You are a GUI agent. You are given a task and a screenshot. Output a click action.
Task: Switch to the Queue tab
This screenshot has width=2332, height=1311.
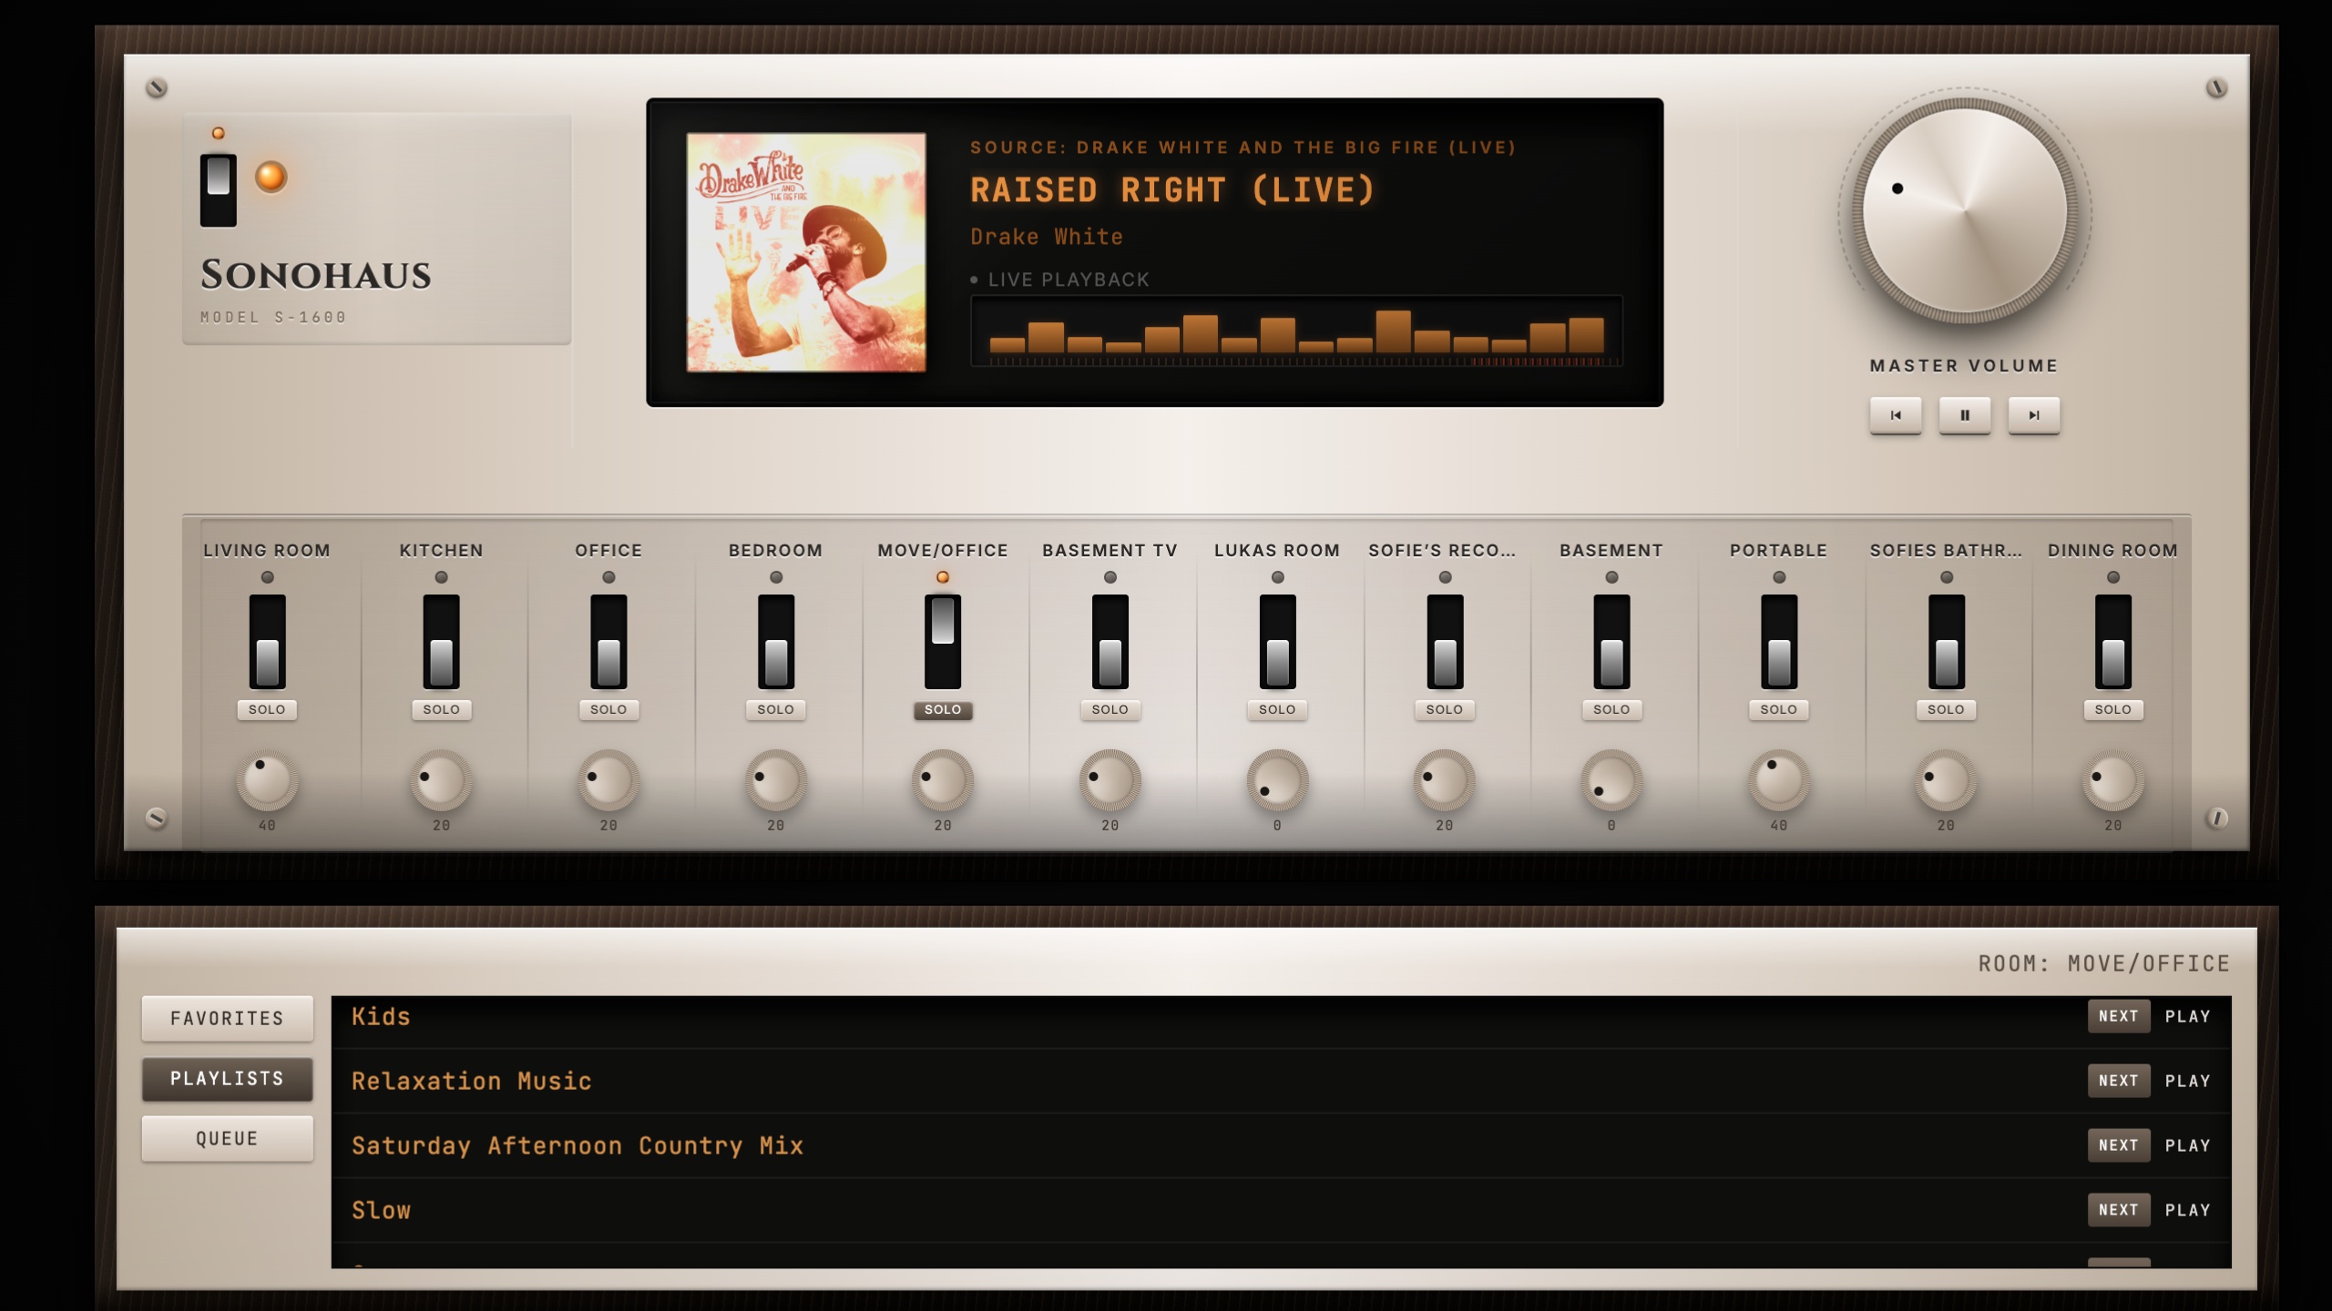227,1138
